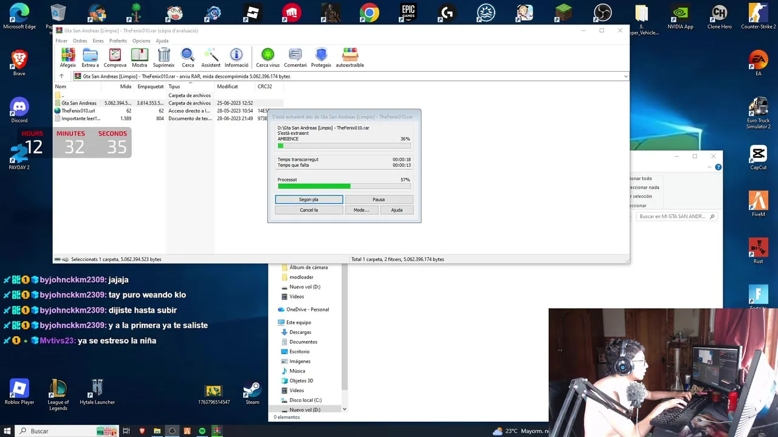Open the Assistent wizard icon
The width and height of the screenshot is (778, 437).
(x=211, y=58)
